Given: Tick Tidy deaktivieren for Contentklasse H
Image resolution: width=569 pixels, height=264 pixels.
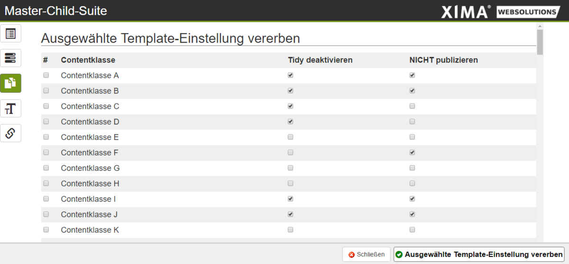Looking at the screenshot, I should tap(290, 183).
